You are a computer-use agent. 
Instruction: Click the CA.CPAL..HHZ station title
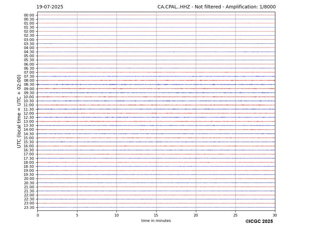(216, 7)
